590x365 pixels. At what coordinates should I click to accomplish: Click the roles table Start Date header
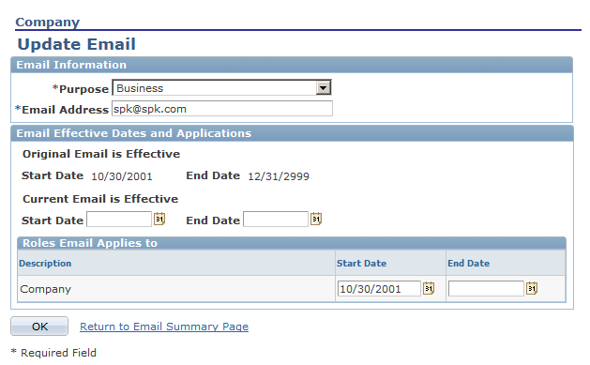click(x=362, y=264)
